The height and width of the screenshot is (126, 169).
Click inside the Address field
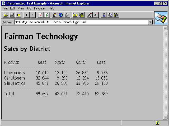tap(79, 22)
